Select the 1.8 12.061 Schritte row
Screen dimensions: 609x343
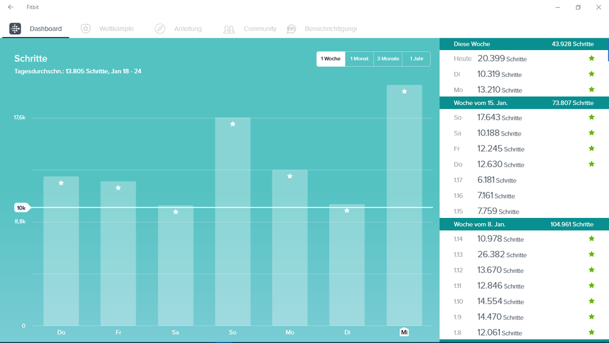[x=524, y=332]
